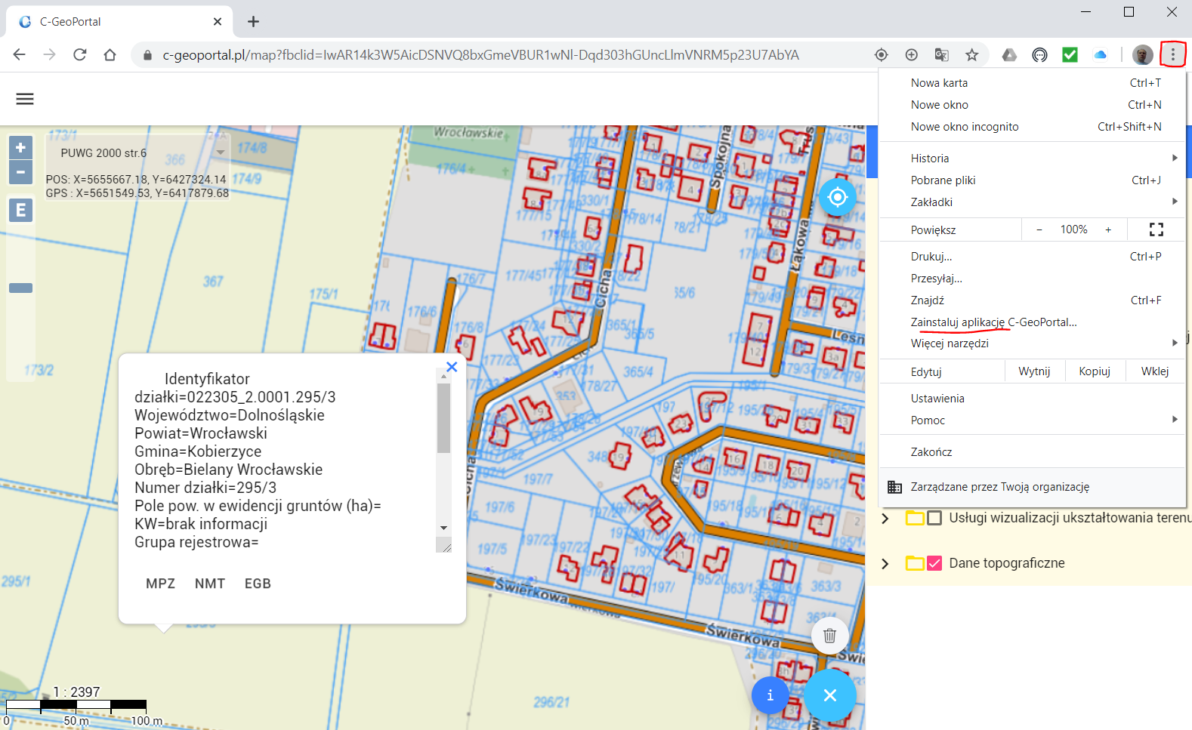The width and height of the screenshot is (1192, 730).
Task: Click the blue info button
Action: click(x=770, y=695)
